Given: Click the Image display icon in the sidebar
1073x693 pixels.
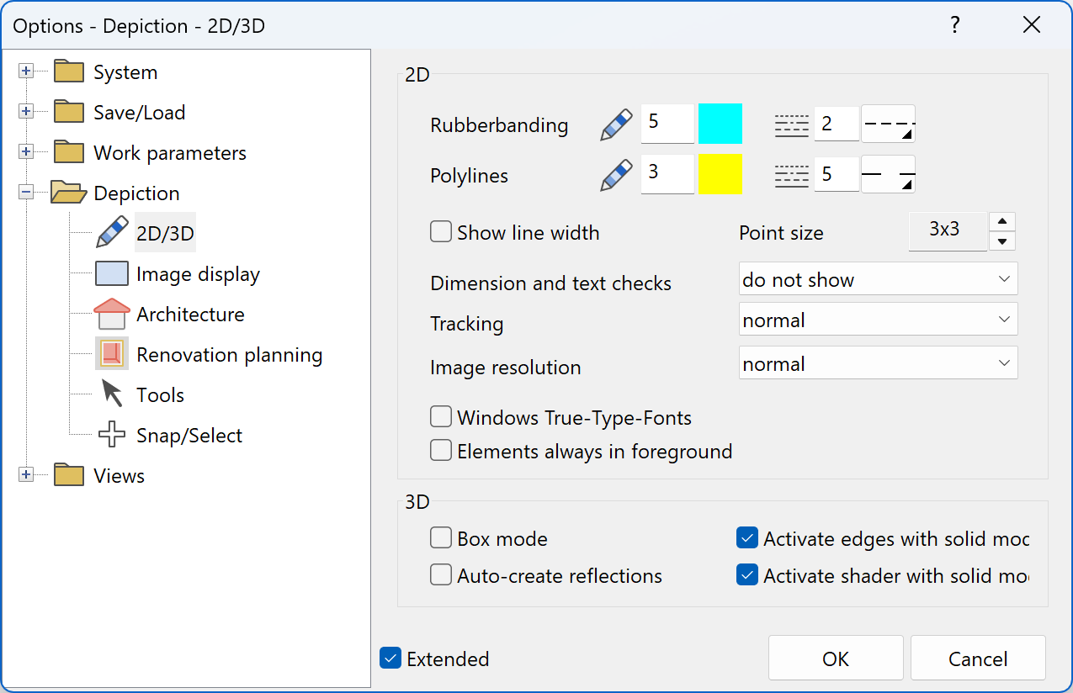Looking at the screenshot, I should pos(110,273).
